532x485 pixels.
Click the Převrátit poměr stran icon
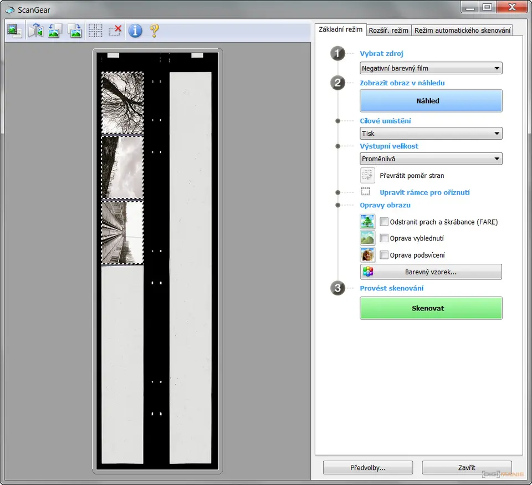tap(367, 176)
